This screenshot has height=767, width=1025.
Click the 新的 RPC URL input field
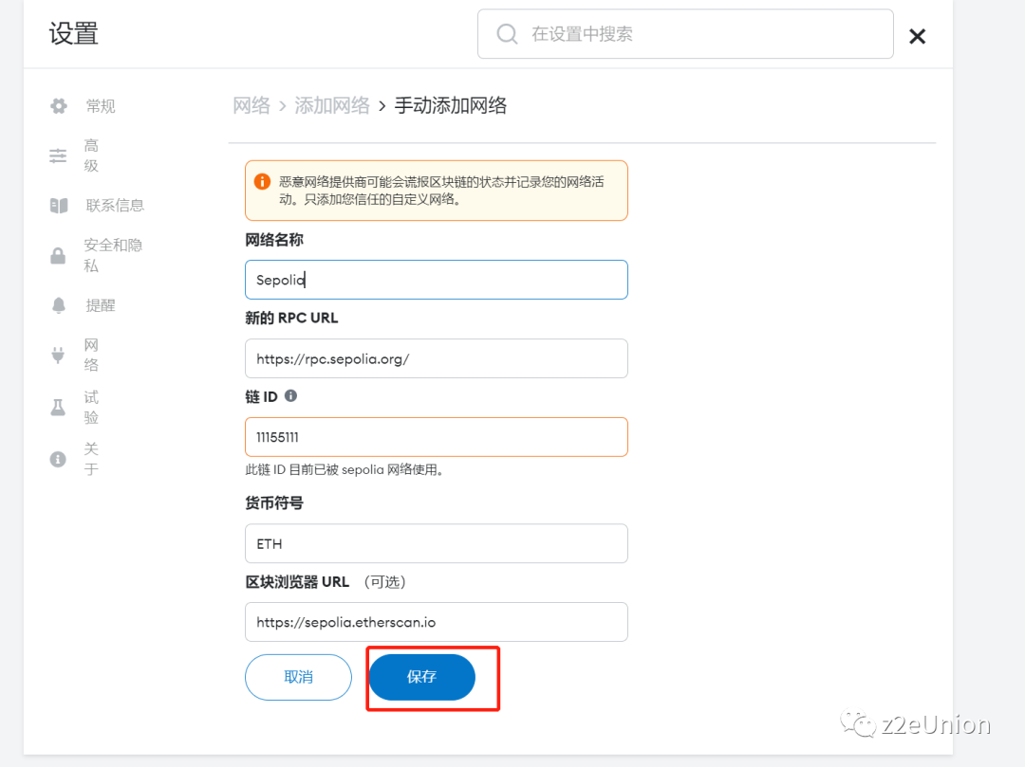436,358
